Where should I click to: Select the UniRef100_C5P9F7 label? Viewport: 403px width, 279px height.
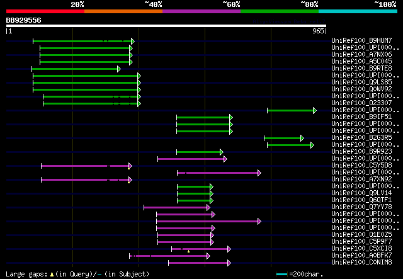(361, 242)
